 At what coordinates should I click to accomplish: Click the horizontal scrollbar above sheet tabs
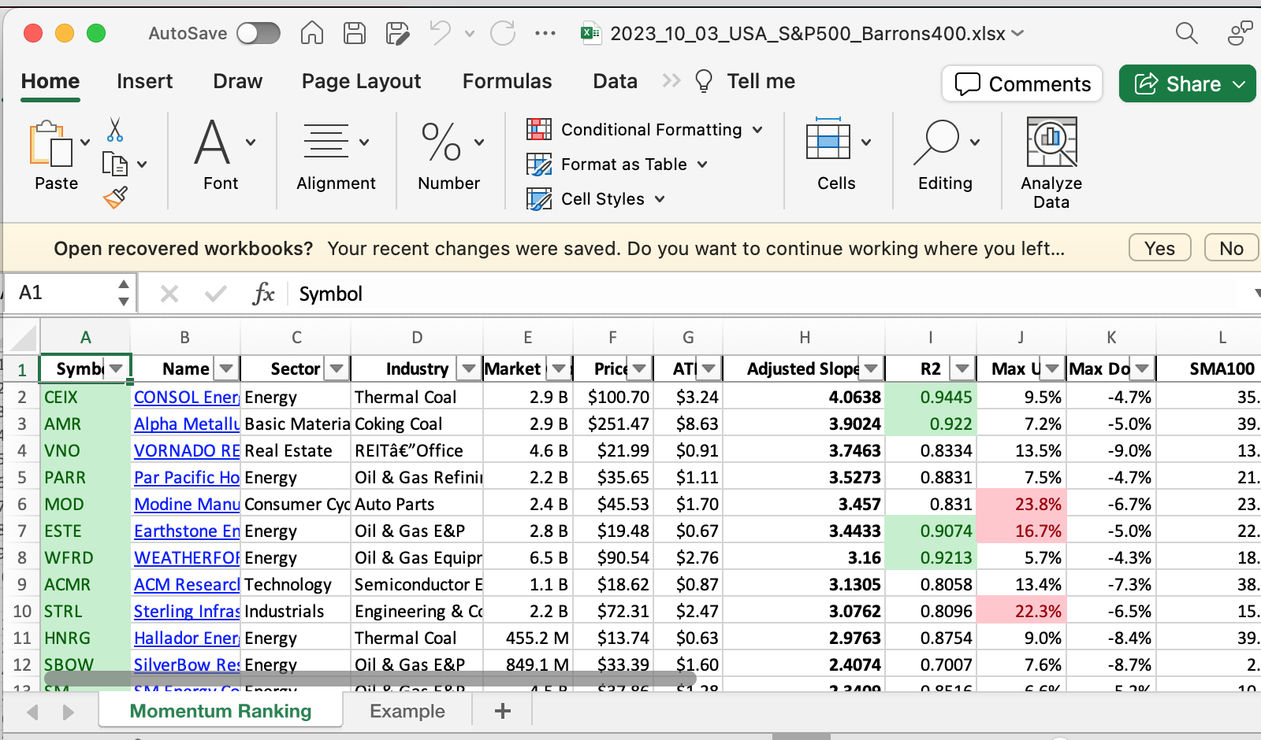tap(370, 678)
